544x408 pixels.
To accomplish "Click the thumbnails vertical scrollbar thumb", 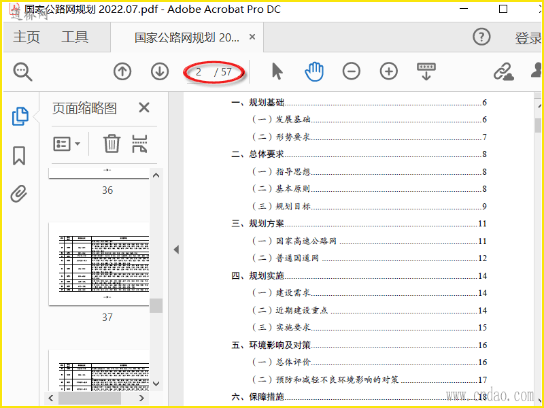I will 156,305.
